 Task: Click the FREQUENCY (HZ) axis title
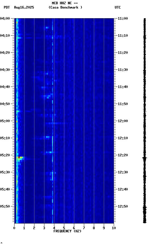(x=67, y=231)
